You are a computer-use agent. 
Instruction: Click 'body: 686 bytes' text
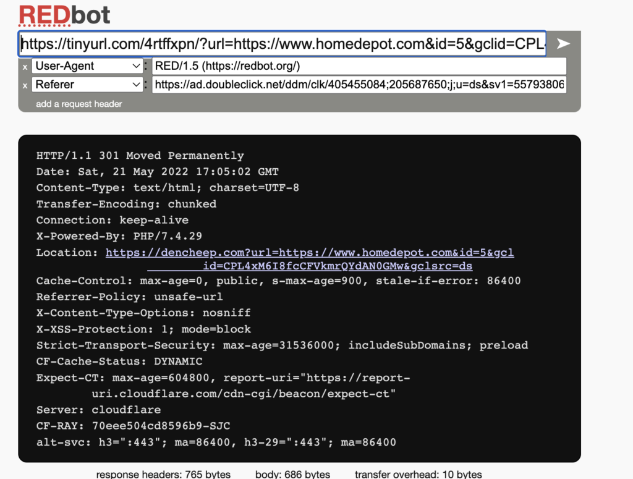[292, 474]
